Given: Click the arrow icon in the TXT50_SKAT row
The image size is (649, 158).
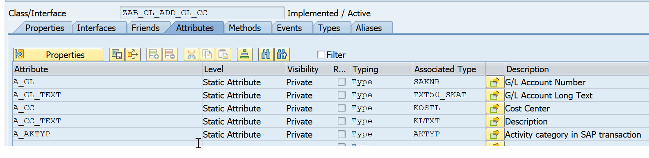Looking at the screenshot, I should 495,95.
